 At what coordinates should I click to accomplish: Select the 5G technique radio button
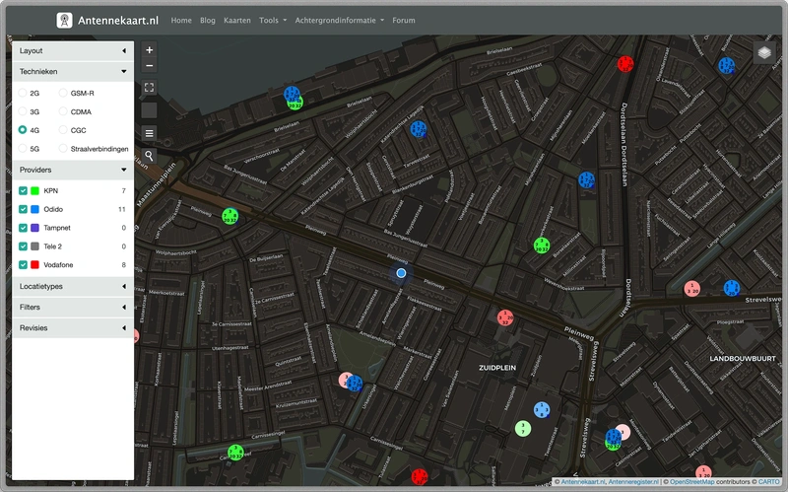pyautogui.click(x=22, y=149)
